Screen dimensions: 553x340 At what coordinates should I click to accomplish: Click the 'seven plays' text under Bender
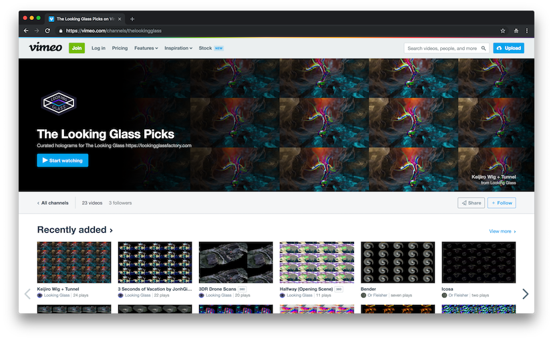(x=401, y=295)
